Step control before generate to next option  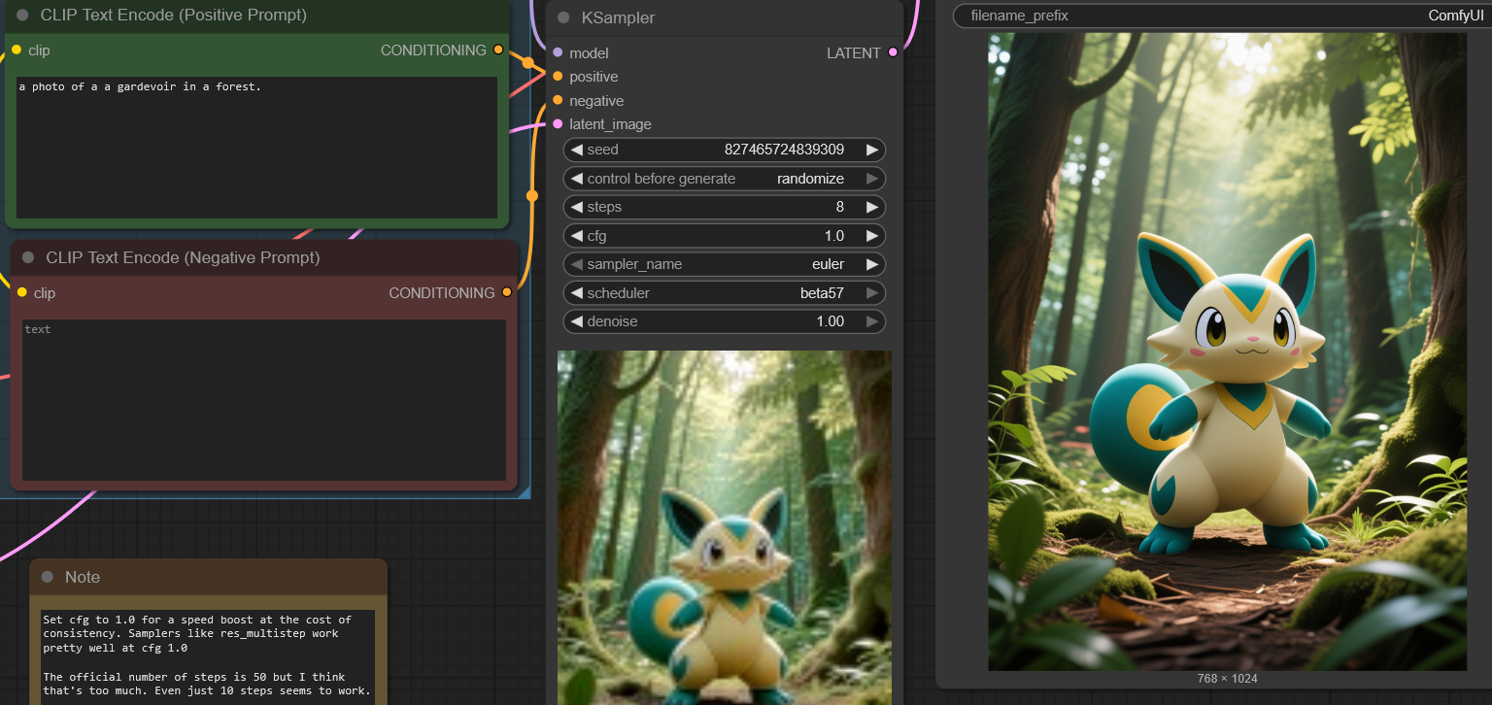(872, 179)
